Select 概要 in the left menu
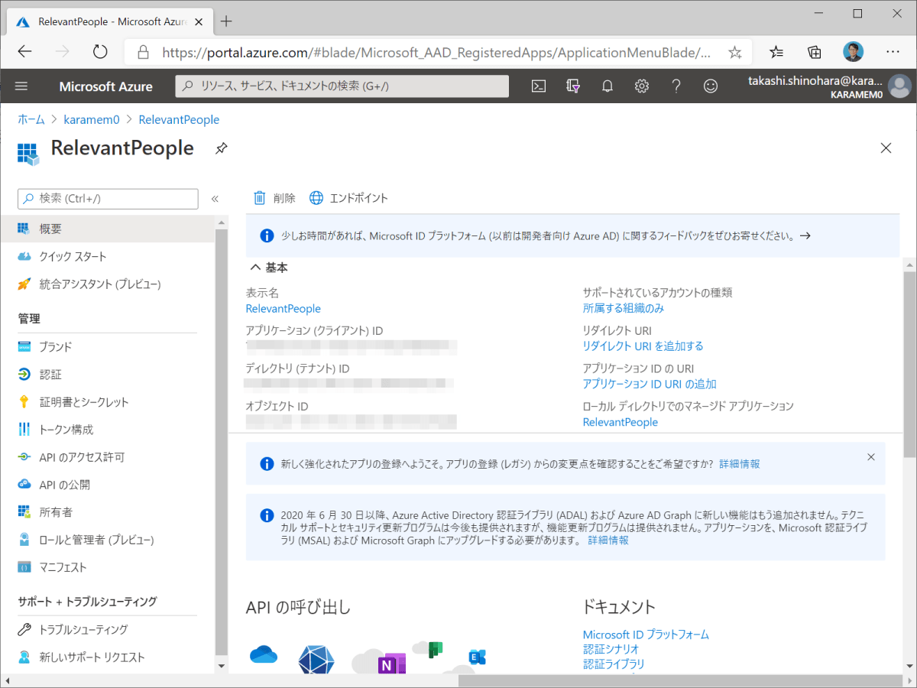 [108, 229]
